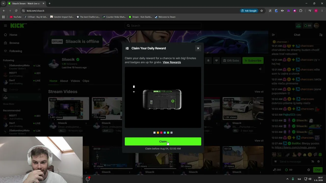
Task: Open the 260 channel points balance
Action: pyautogui.click(x=277, y=170)
